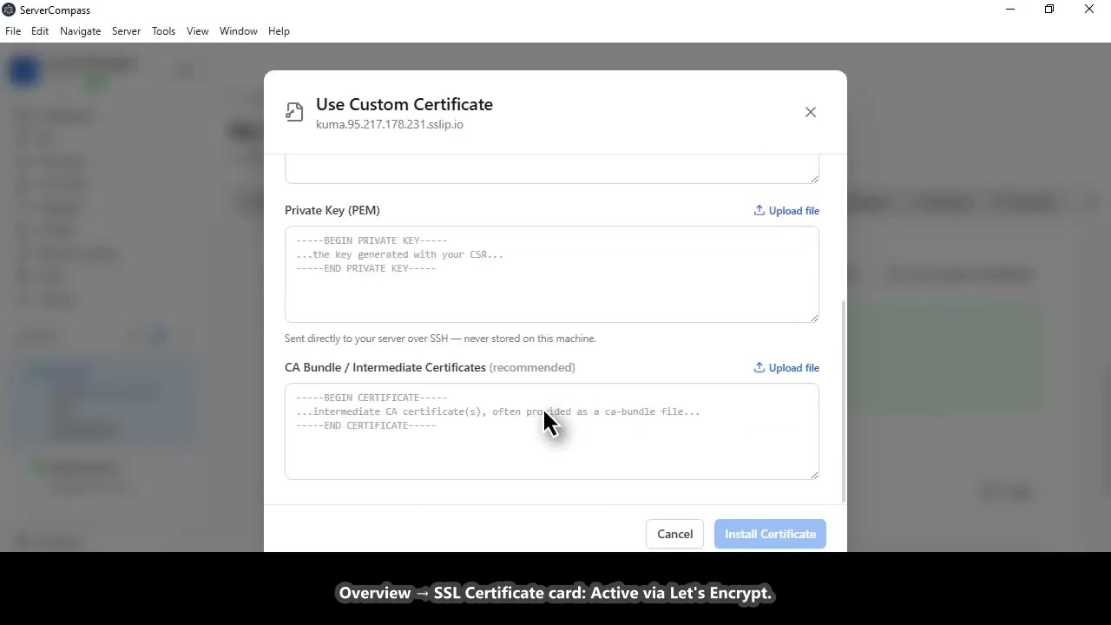
Task: Open the Server menu
Action: click(x=126, y=31)
